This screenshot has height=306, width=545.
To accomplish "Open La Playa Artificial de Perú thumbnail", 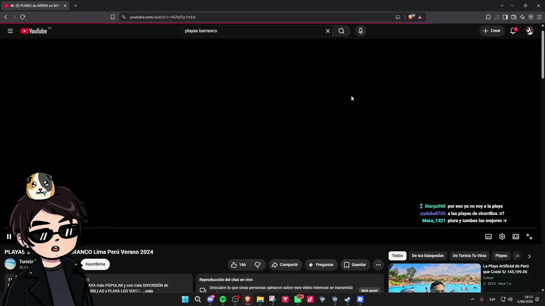I will point(434,278).
